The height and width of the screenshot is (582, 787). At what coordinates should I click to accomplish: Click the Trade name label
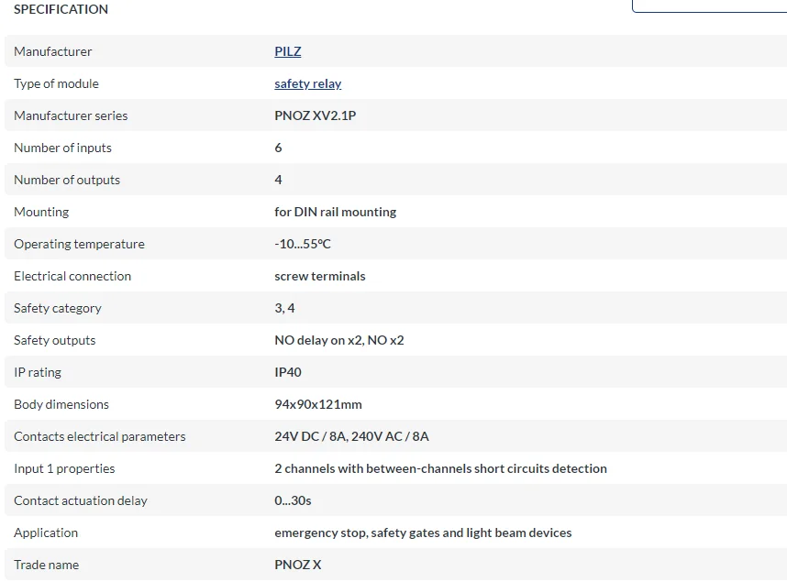(x=46, y=565)
